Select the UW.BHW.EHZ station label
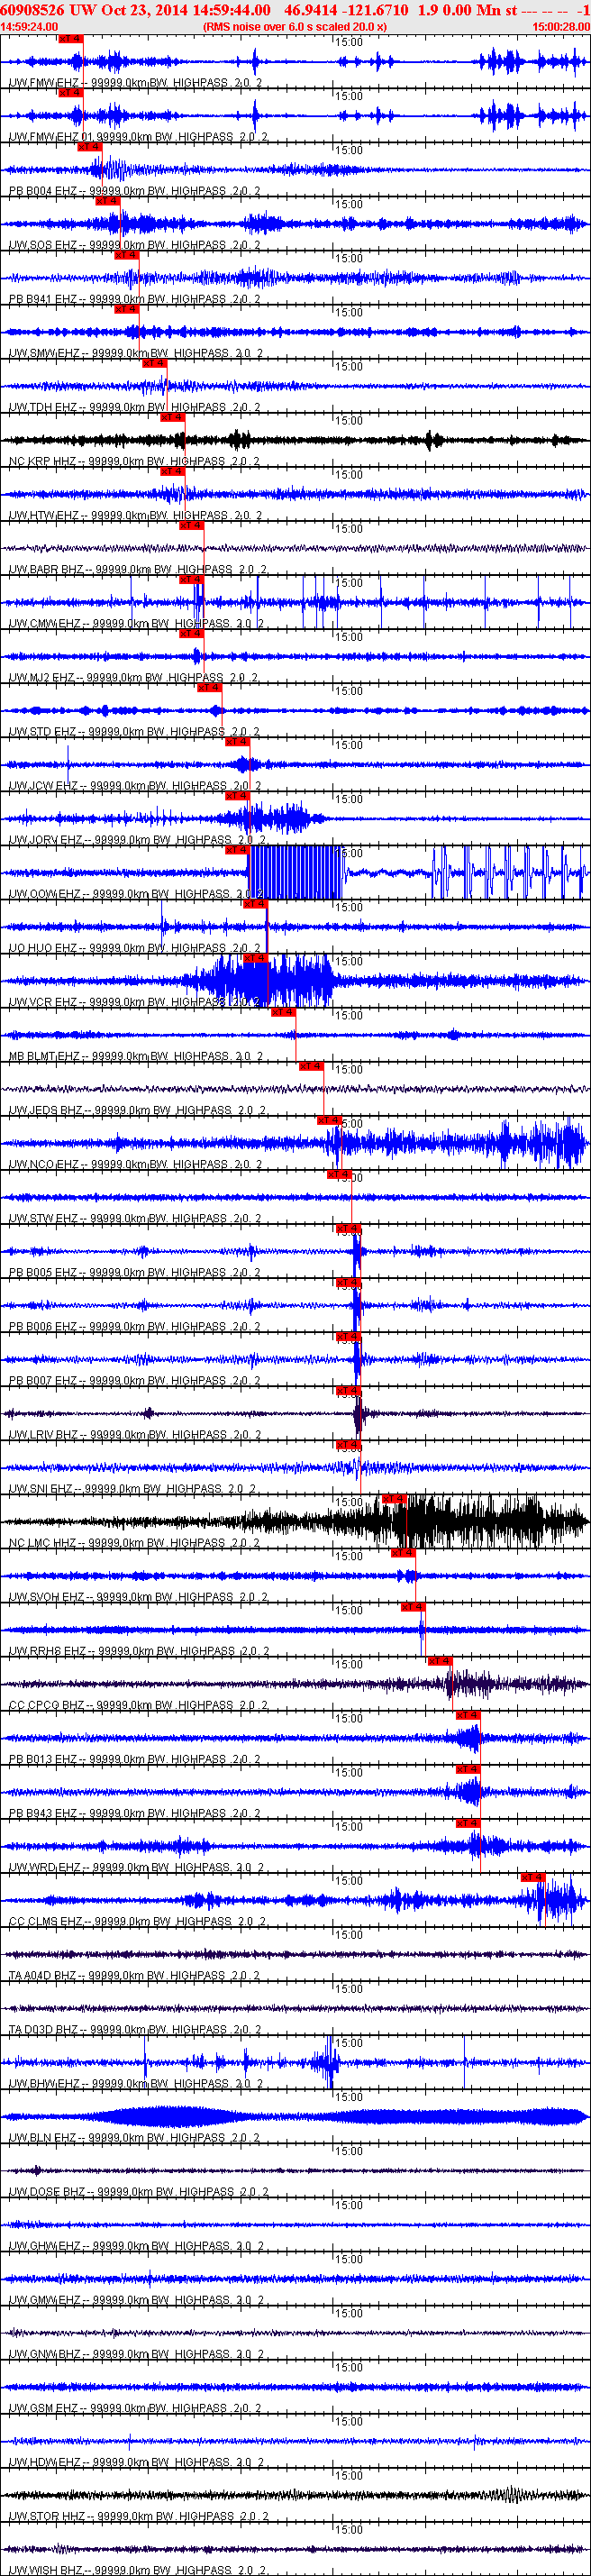Screen dimensions: 591x2576 click(135, 2083)
